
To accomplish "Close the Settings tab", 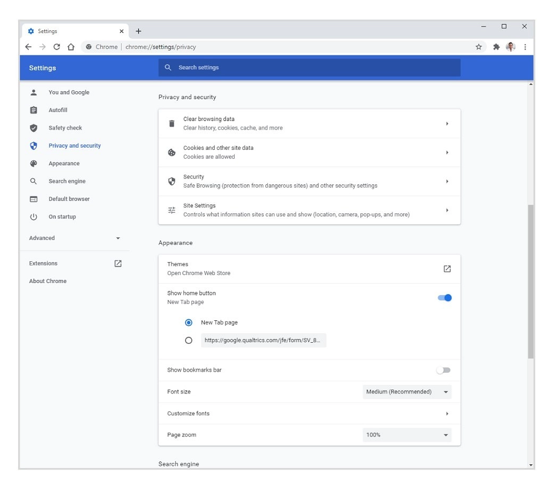I will point(122,31).
